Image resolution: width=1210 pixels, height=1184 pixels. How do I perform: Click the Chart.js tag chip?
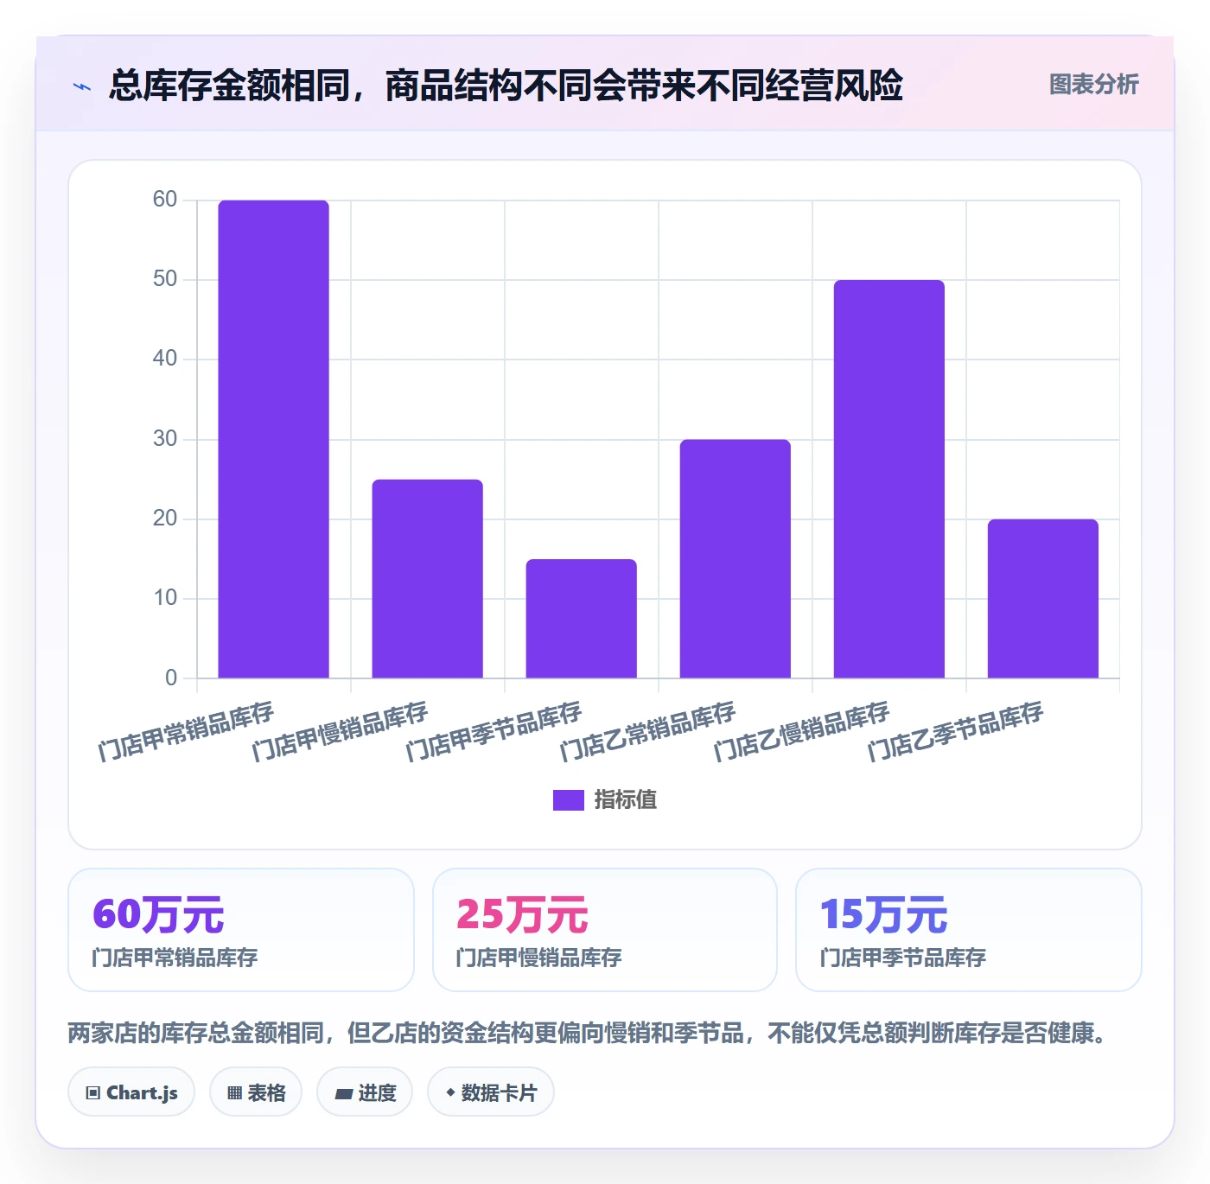(131, 1092)
